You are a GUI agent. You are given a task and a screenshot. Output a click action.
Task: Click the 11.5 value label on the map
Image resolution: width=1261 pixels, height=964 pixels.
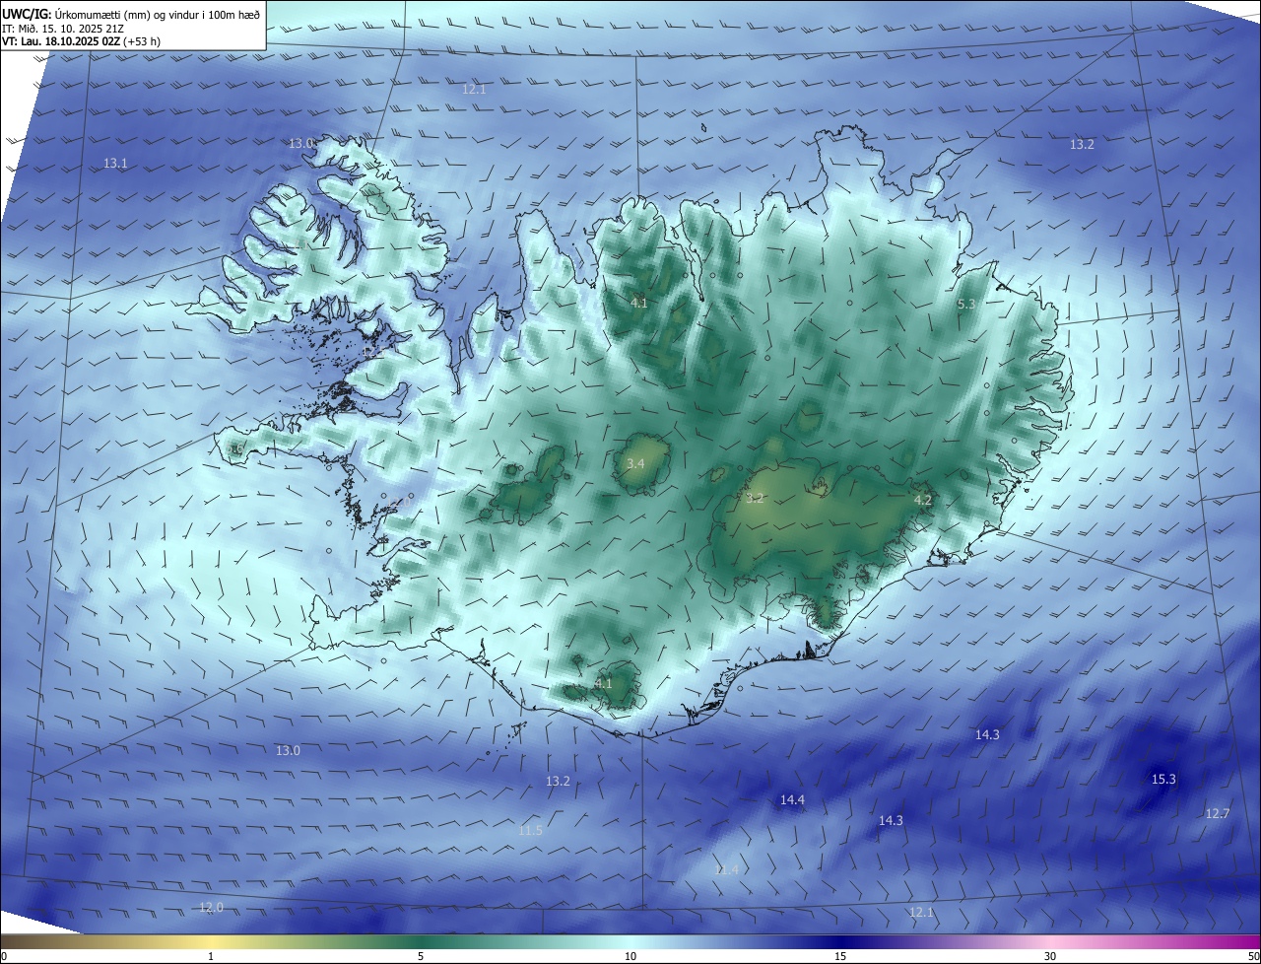coord(530,831)
